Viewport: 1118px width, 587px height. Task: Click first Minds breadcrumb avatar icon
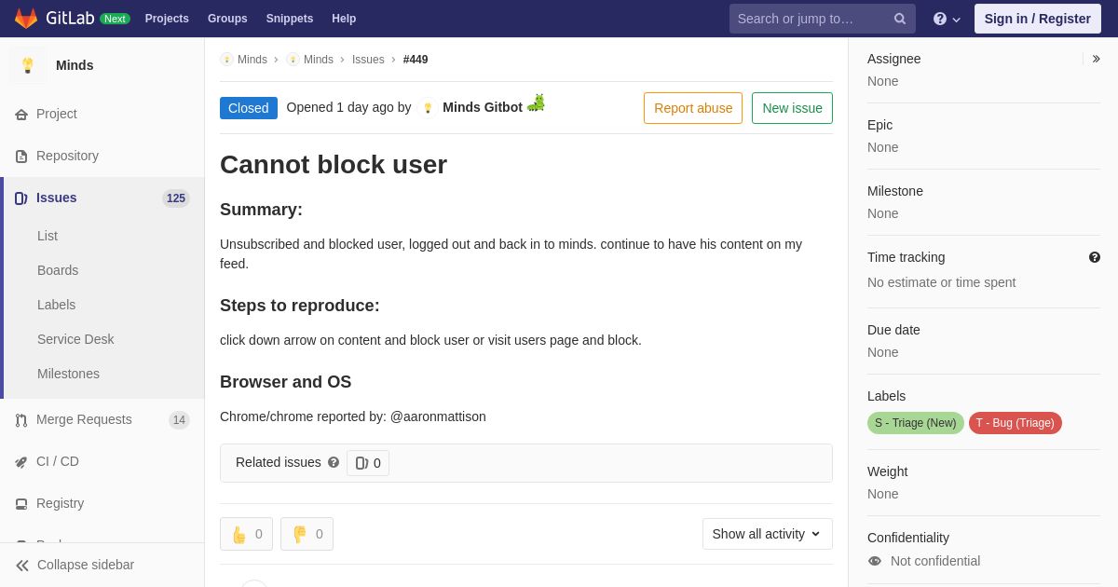226,60
